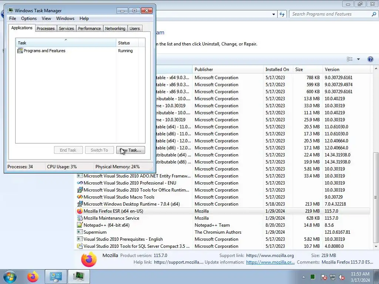This screenshot has width=379, height=284.
Task: Select Visual Studio 2010 Prerequisites - English
Action: coord(223,239)
